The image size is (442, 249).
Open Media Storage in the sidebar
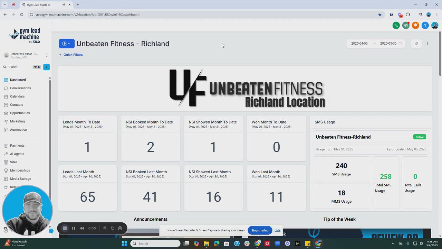point(20,179)
